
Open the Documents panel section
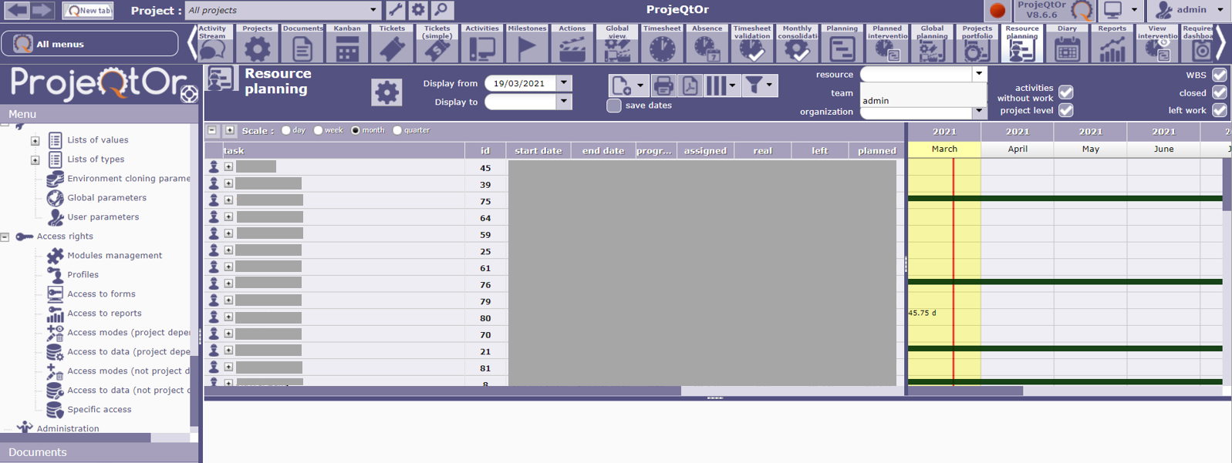point(99,452)
